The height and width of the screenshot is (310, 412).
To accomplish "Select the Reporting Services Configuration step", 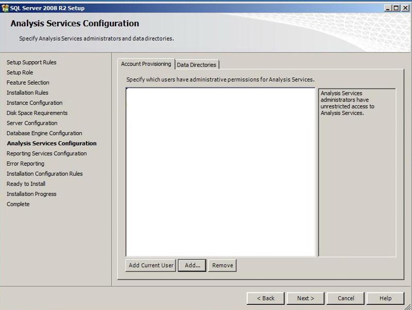I will coord(46,153).
